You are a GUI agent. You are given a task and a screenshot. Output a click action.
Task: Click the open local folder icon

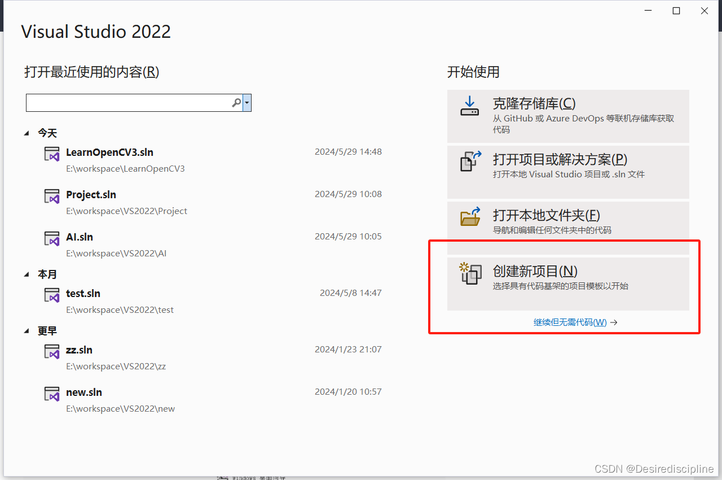tap(470, 216)
